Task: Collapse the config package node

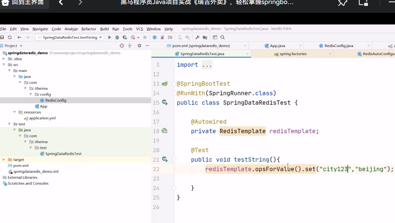Action: 31,94
